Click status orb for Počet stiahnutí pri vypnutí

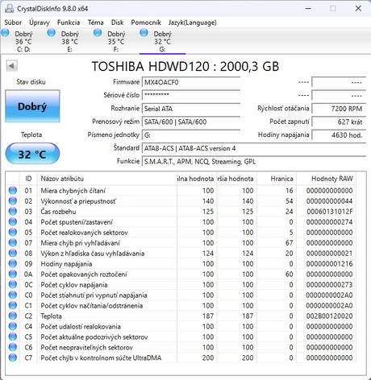[13, 295]
